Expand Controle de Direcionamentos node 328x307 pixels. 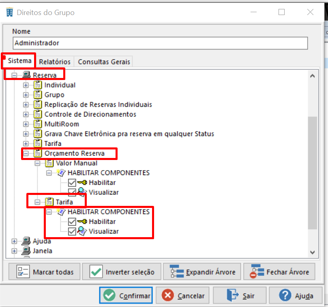26,114
